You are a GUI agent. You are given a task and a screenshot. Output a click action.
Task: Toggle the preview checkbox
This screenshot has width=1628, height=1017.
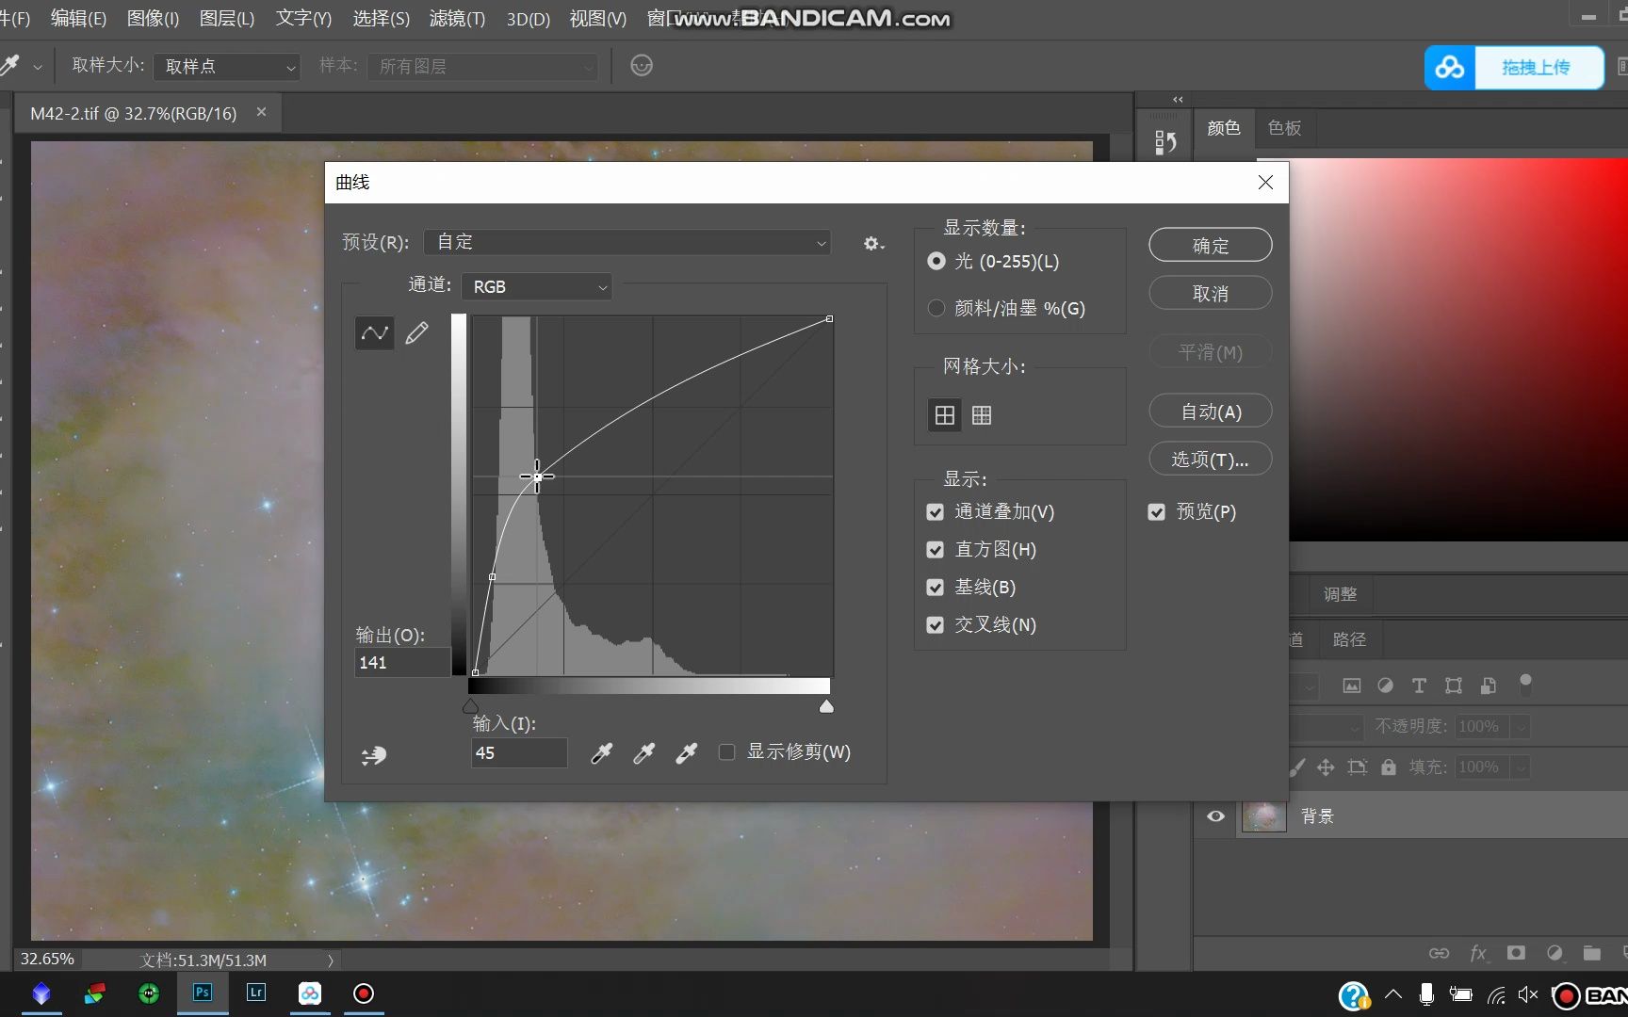click(1157, 511)
